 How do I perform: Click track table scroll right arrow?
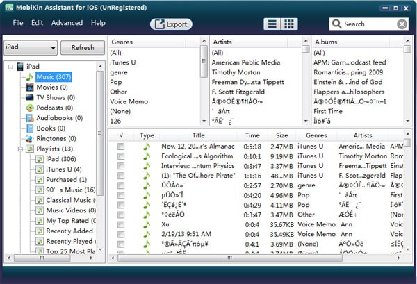[398, 258]
